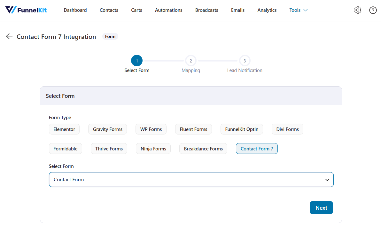This screenshot has height=232, width=381.
Task: Go to Contacts in top navigation
Action: pyautogui.click(x=109, y=10)
